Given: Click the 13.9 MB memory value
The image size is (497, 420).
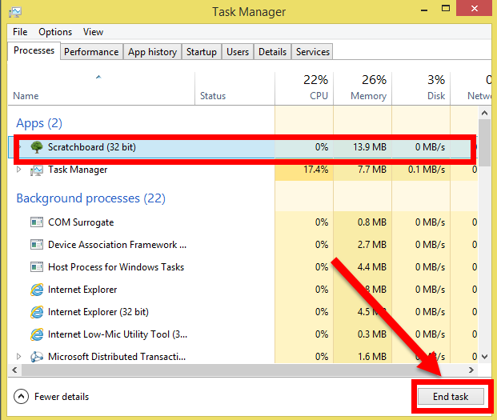Looking at the screenshot, I should 370,147.
